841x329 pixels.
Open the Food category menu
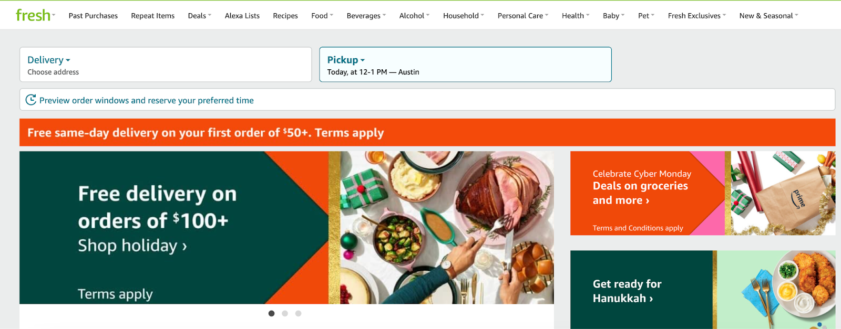322,16
